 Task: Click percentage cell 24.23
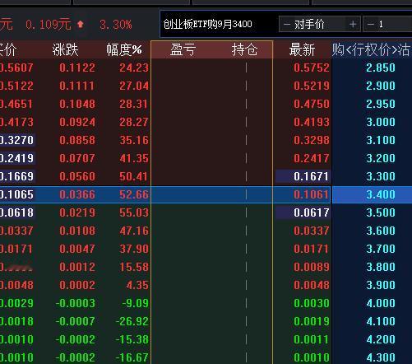point(134,68)
